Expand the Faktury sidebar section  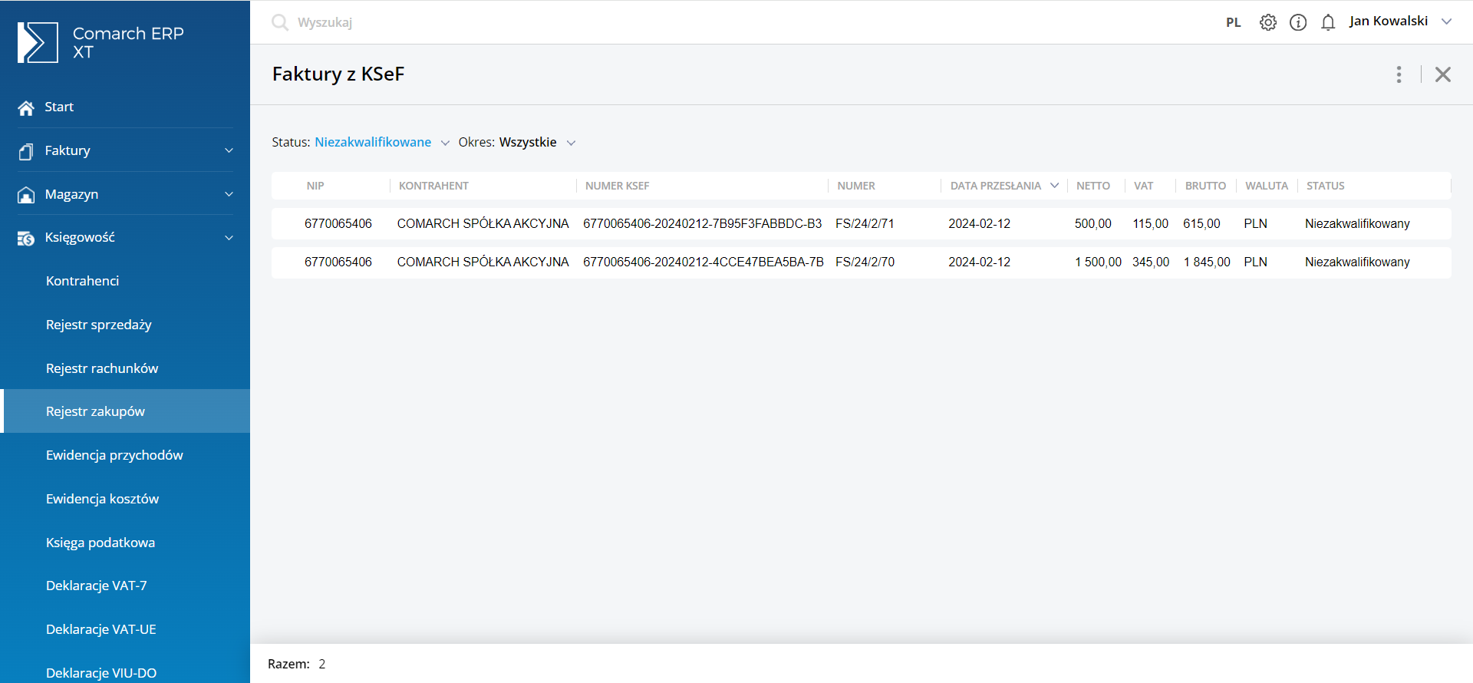(x=229, y=151)
